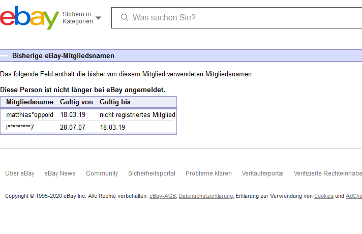Click the Bisherige eBay-Mitgliedsnamen heading
This screenshot has height=234, width=362.
tap(63, 55)
